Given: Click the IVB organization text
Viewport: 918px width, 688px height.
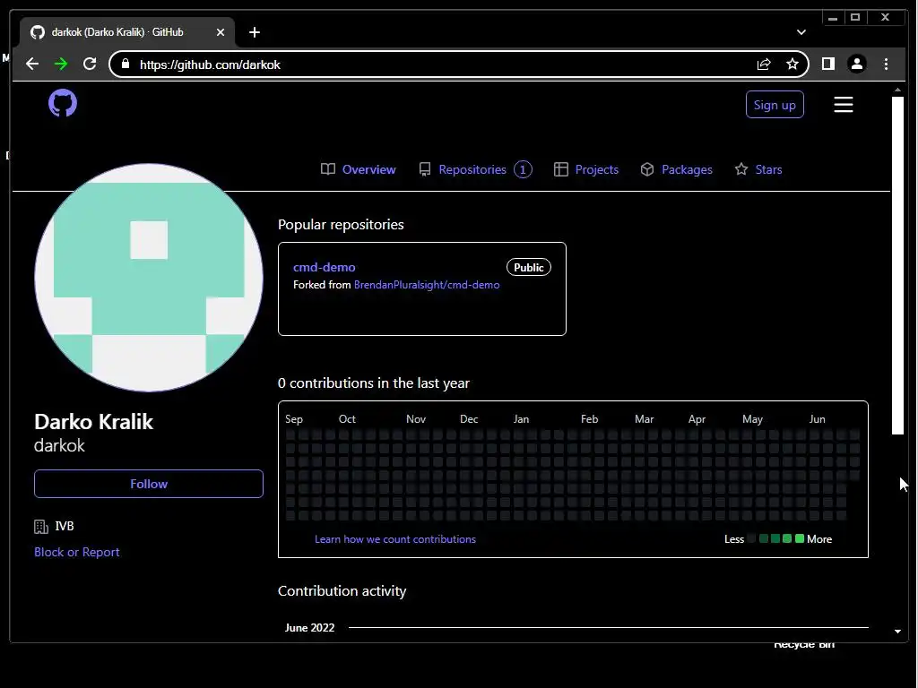Looking at the screenshot, I should click(65, 526).
